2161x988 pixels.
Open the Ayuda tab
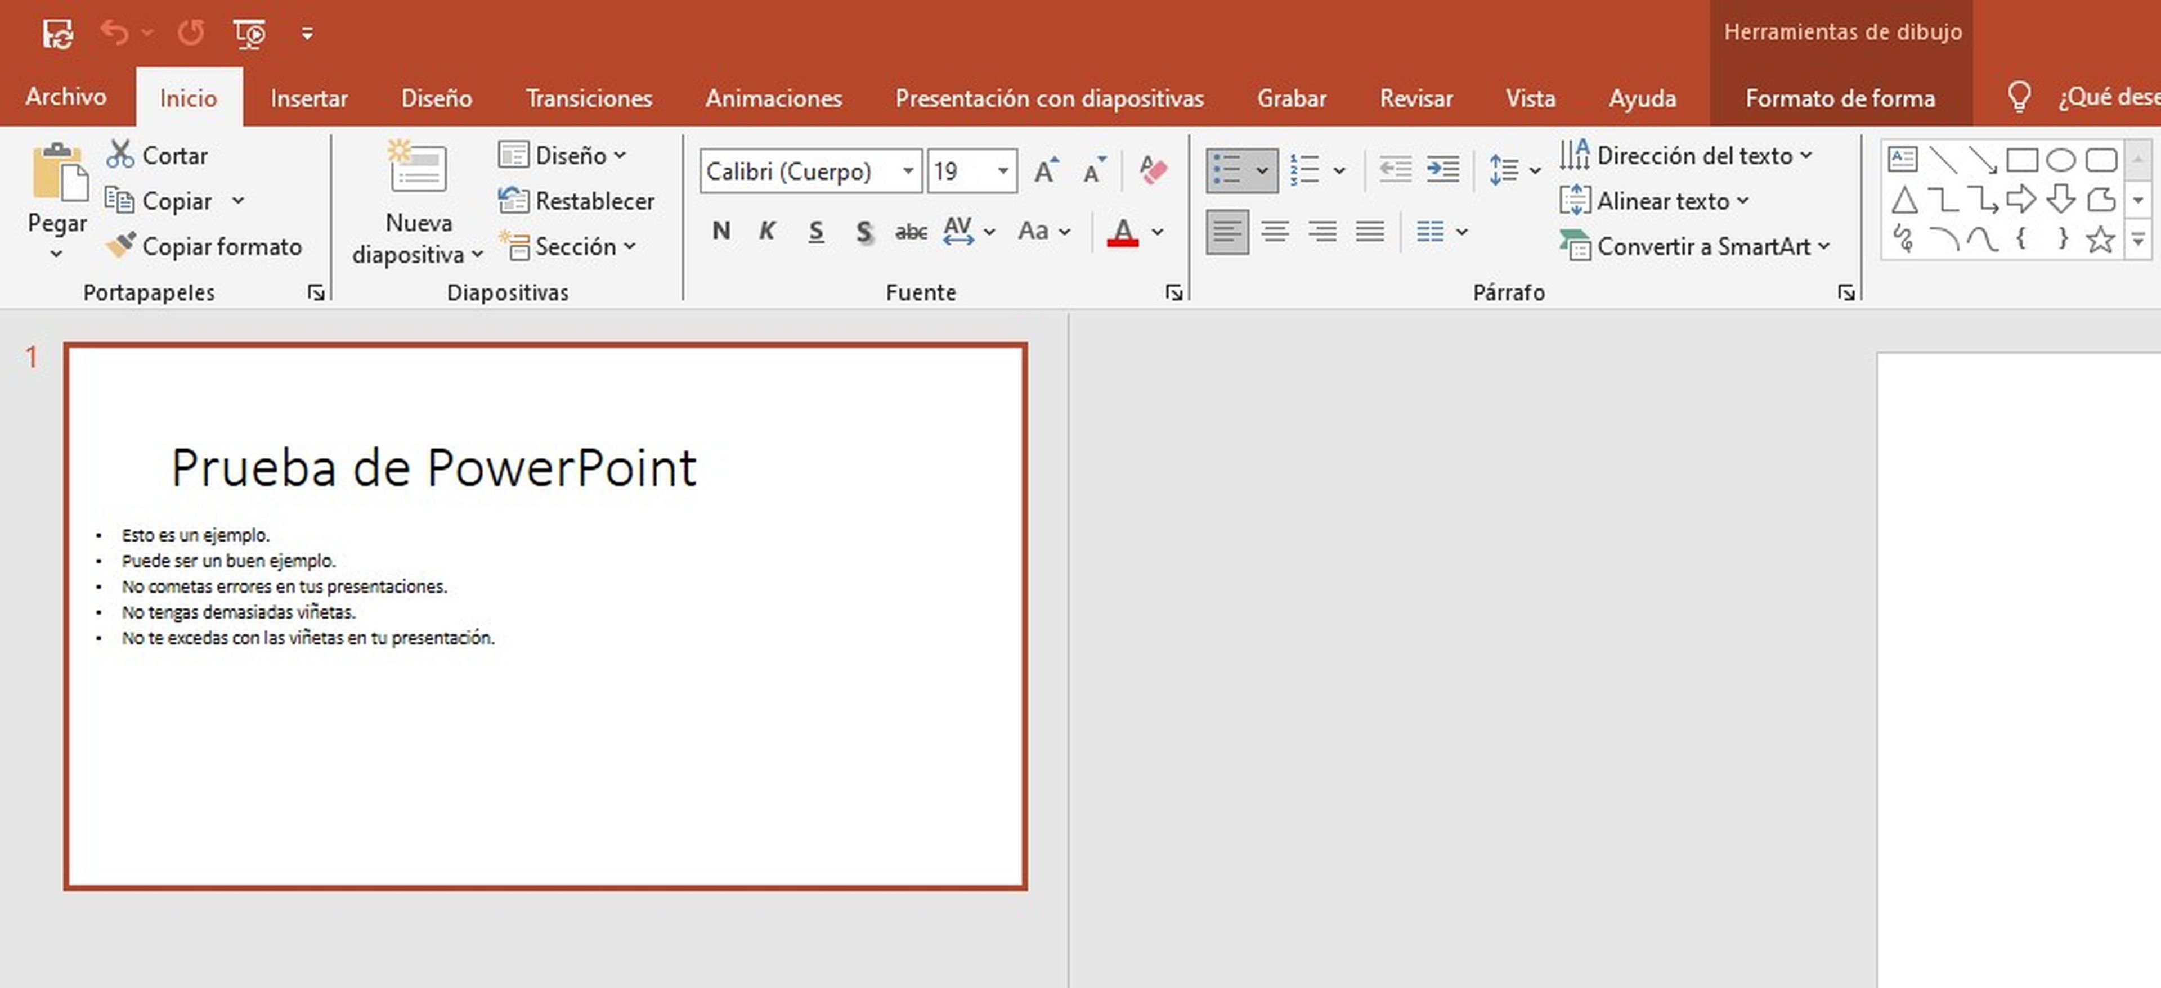1642,98
